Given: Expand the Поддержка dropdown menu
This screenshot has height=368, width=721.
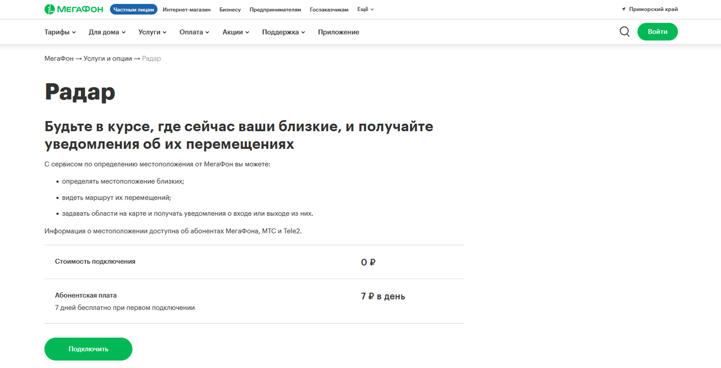Looking at the screenshot, I should click(284, 32).
